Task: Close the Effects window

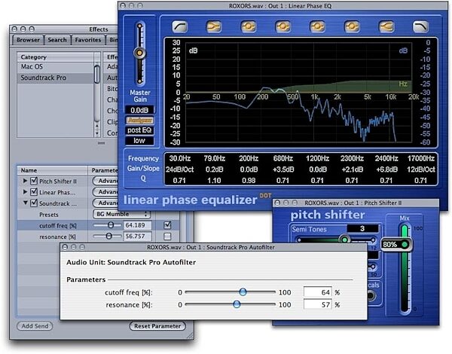Action: 15,29
